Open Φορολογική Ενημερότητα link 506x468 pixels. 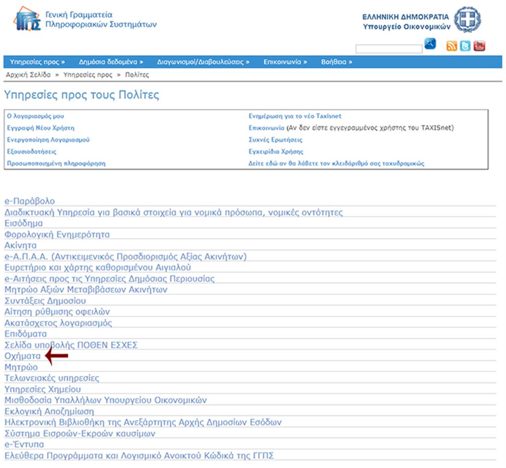tap(57, 234)
